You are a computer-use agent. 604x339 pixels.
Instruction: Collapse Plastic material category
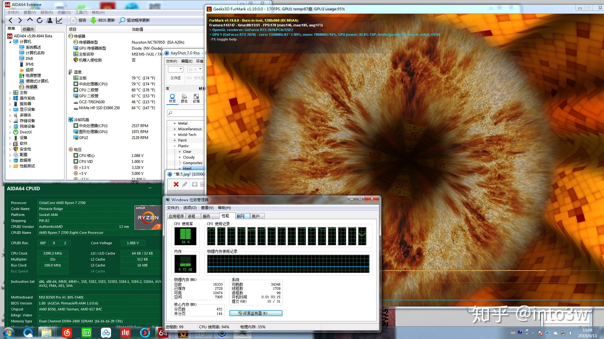[x=175, y=146]
